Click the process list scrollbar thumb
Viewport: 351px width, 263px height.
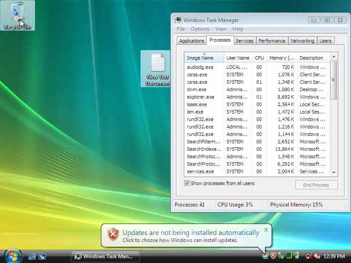point(334,80)
